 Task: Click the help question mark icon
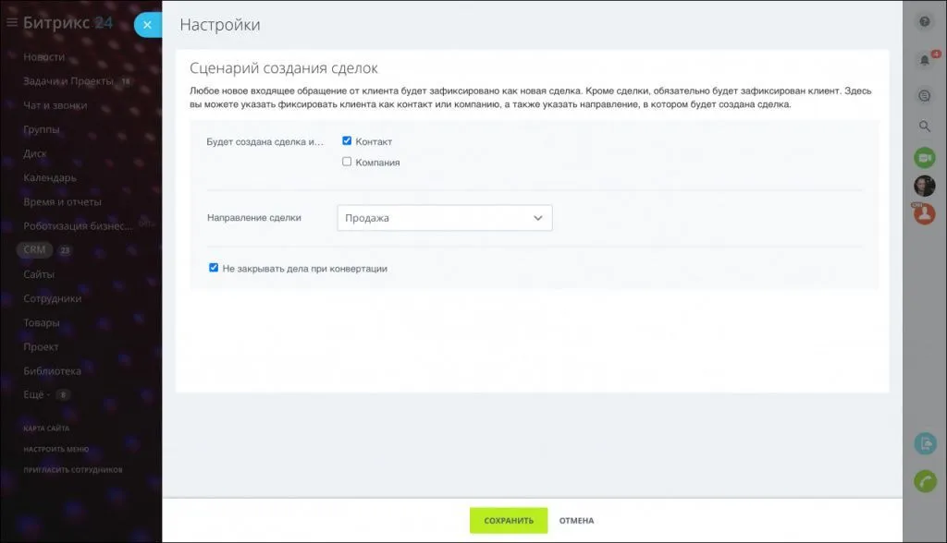tap(924, 22)
